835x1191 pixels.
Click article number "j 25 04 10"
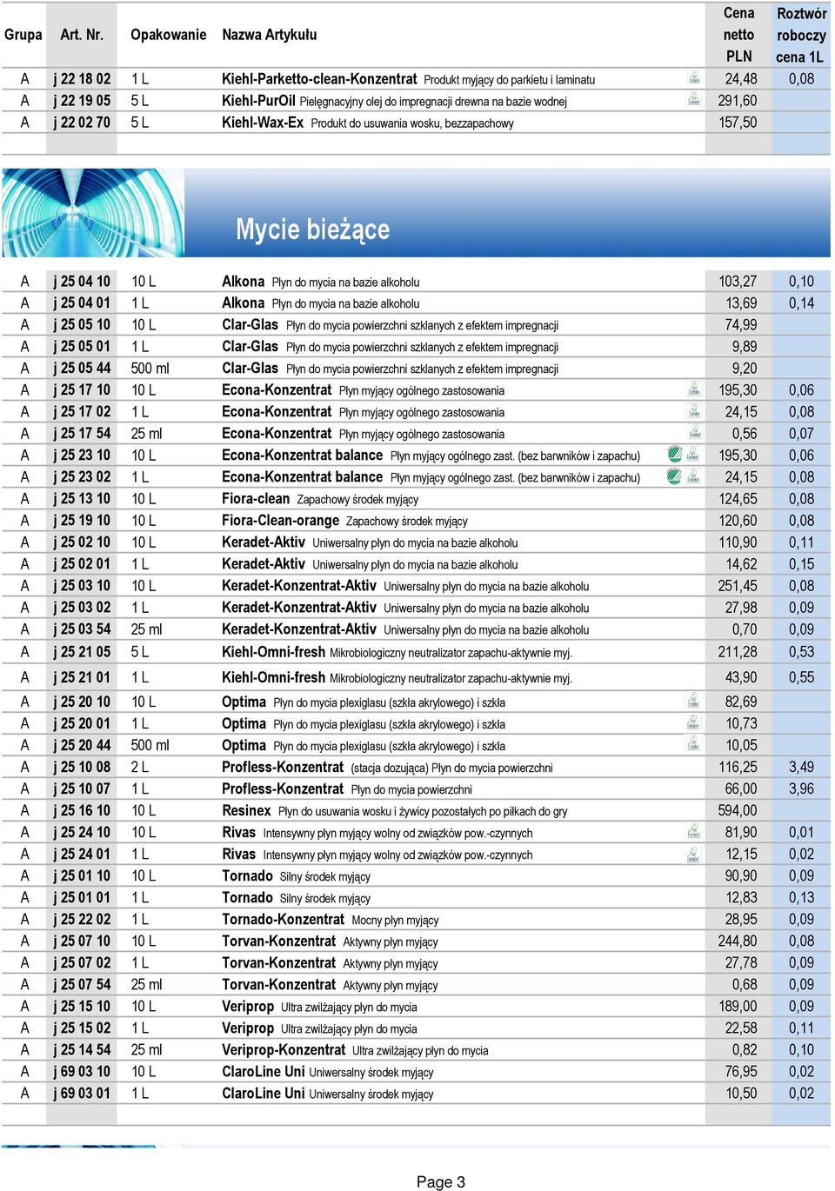(82, 281)
